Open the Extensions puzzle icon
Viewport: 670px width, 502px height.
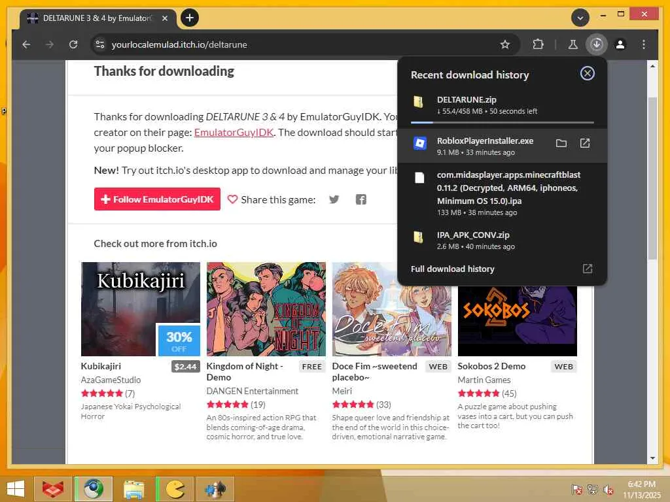tap(538, 44)
